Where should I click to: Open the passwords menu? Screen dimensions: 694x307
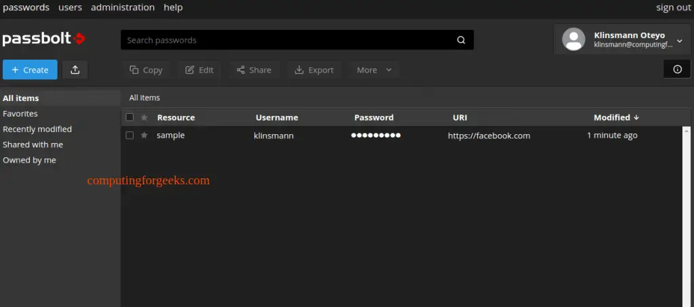[x=26, y=7]
